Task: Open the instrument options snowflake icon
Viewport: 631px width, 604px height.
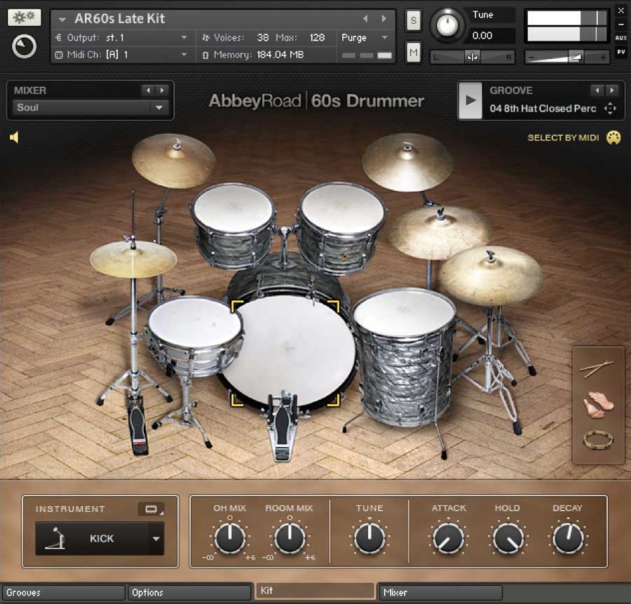Action: [x=24, y=18]
